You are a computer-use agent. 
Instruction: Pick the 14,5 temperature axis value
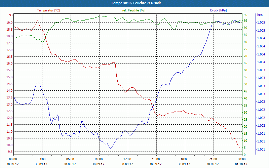[x=9, y=84]
